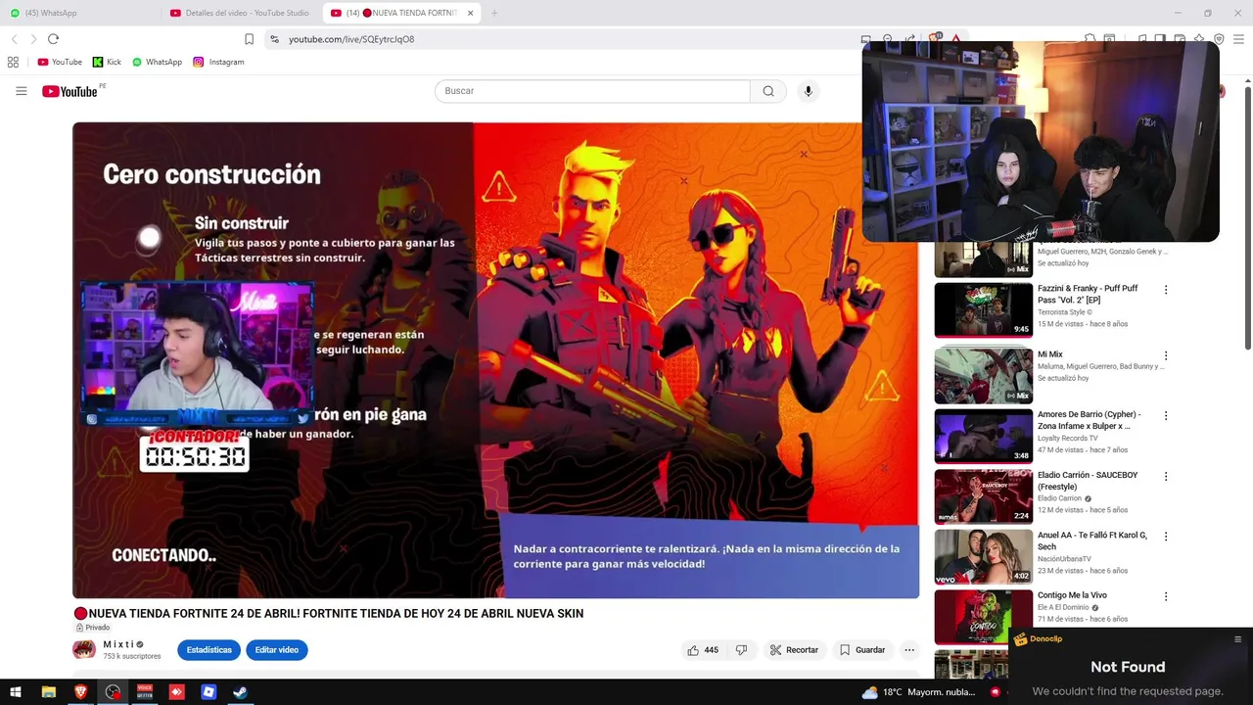This screenshot has height=705, width=1253.
Task: Close the NUEVA TIENDA FORTNITE tab
Action: click(x=470, y=13)
